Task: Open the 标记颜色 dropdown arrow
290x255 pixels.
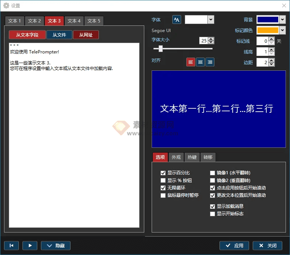Action: pos(282,30)
